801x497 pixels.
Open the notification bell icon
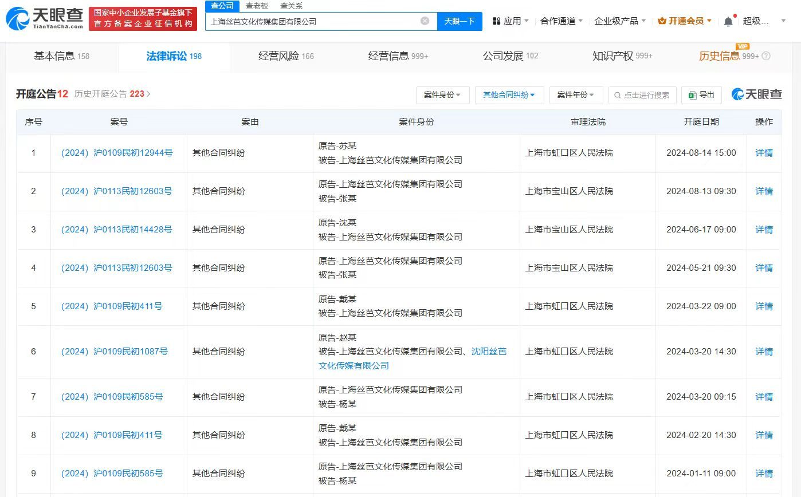(727, 20)
